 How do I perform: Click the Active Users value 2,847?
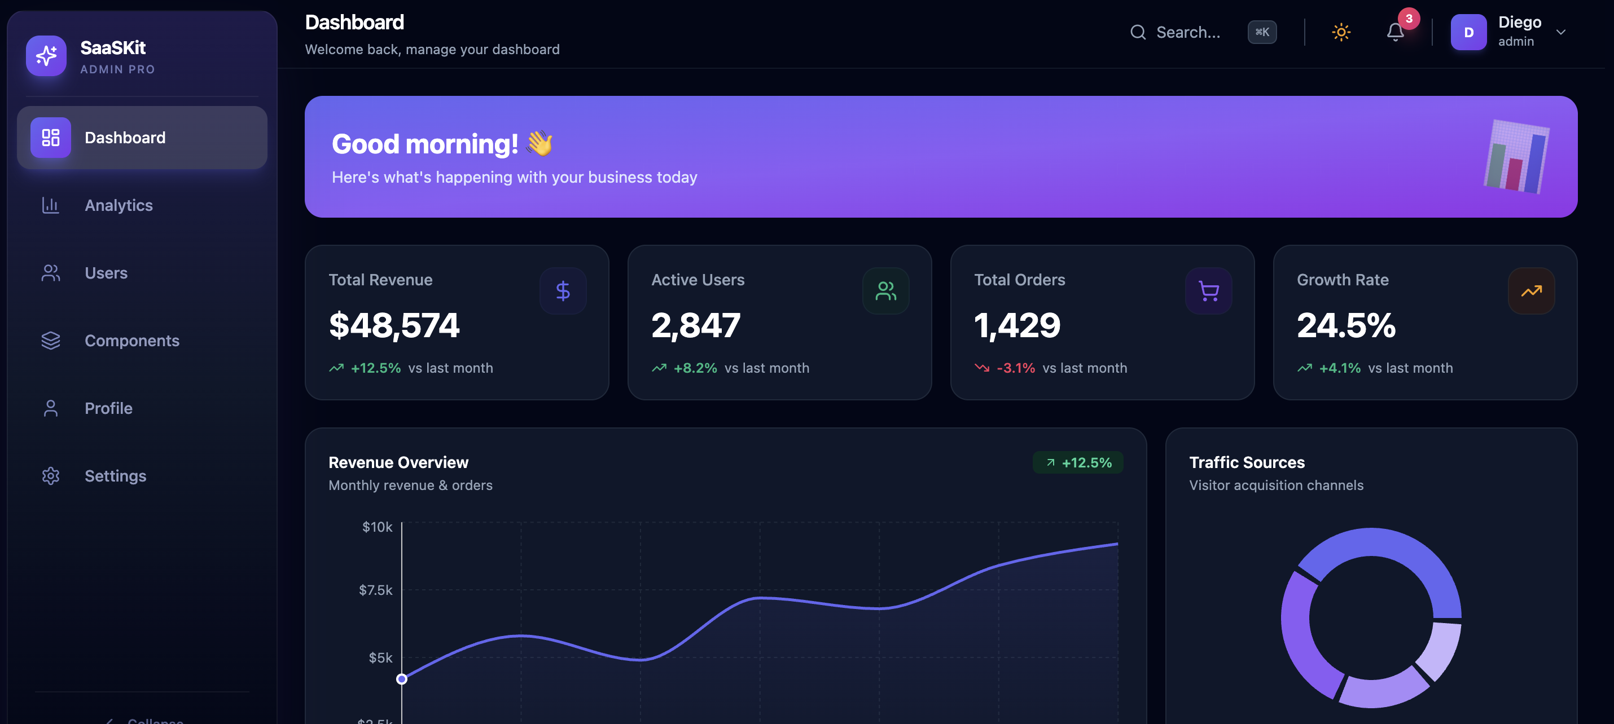pos(695,326)
